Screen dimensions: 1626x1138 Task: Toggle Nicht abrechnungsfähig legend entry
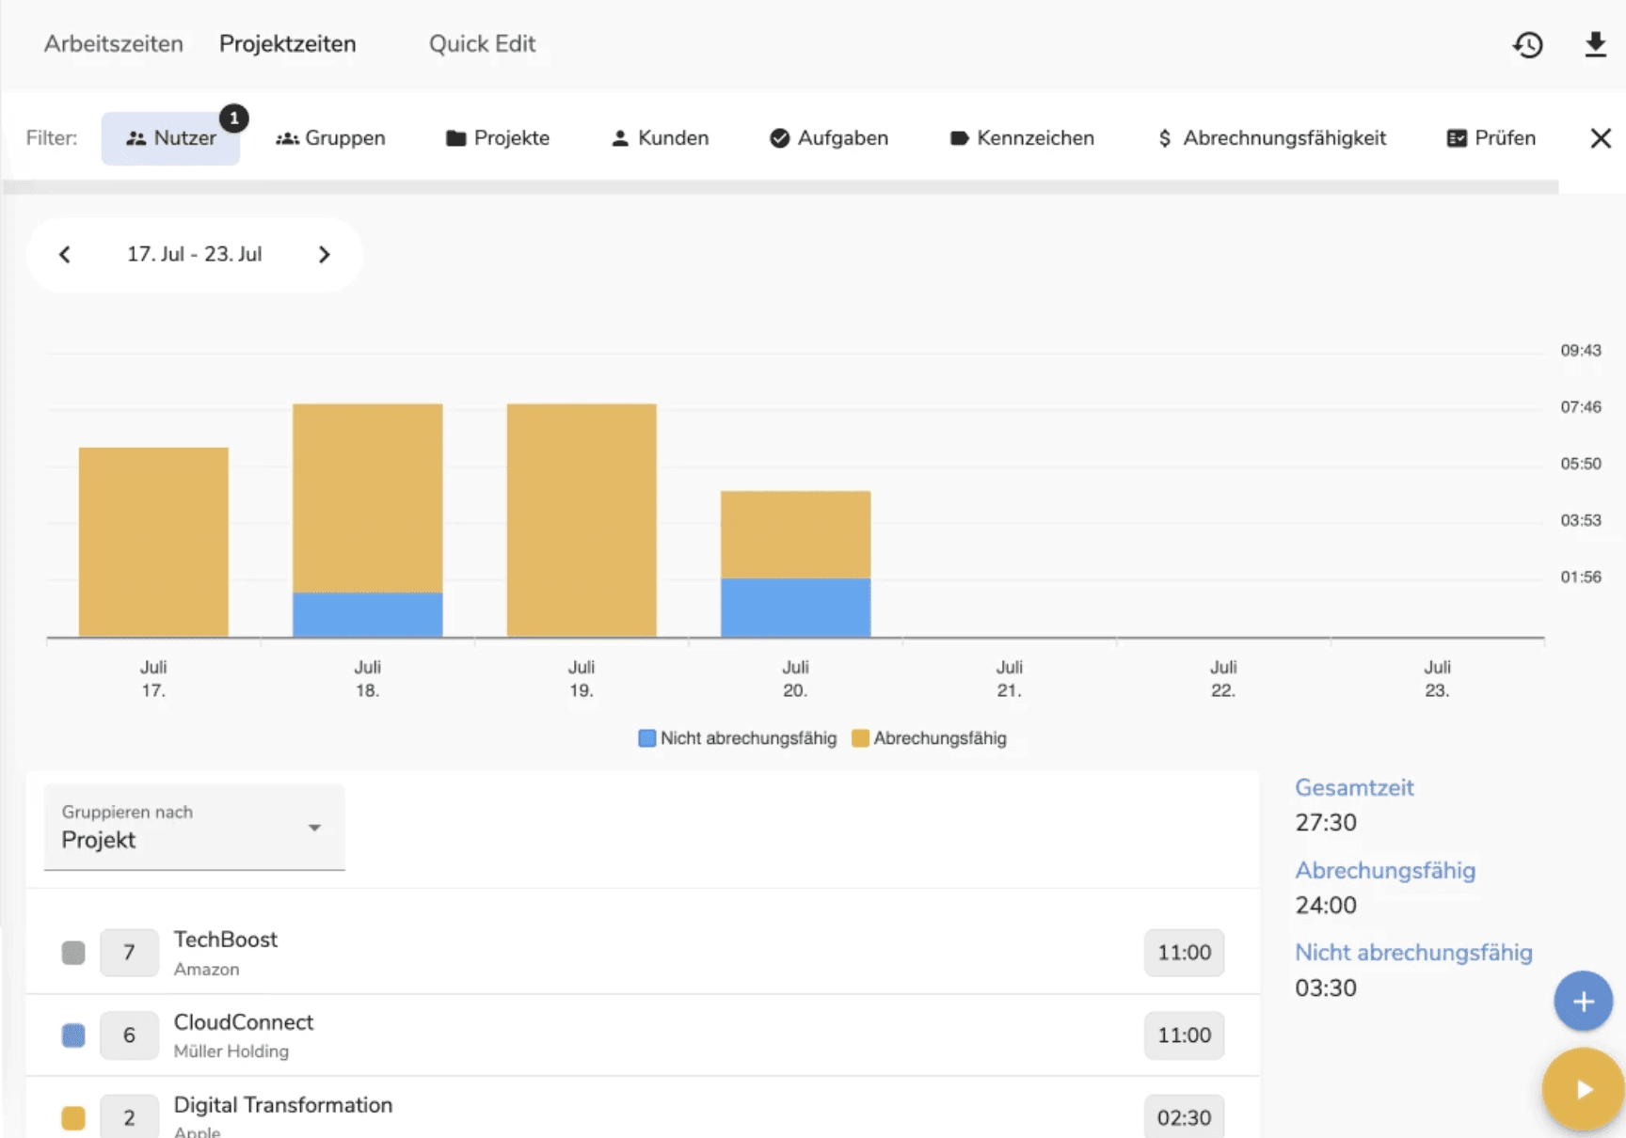coord(738,738)
